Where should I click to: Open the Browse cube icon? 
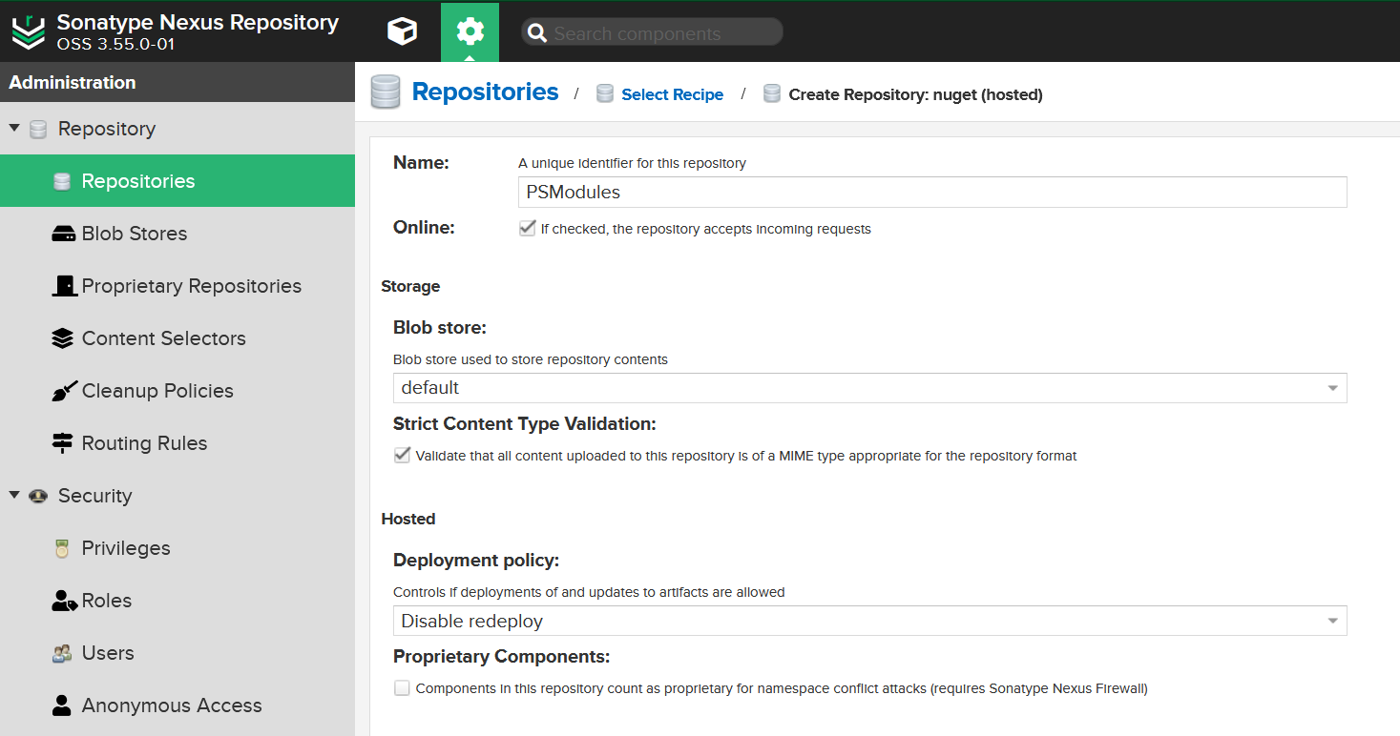[x=403, y=32]
